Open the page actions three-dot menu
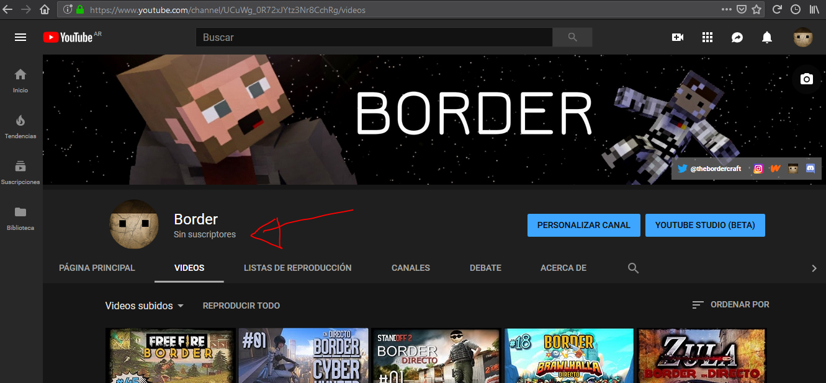 click(x=727, y=9)
